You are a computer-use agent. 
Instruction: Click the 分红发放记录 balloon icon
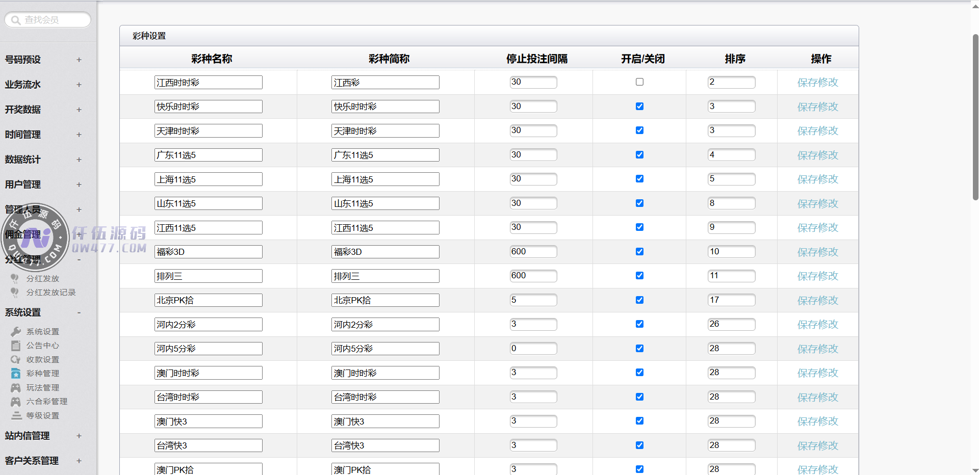tap(15, 293)
